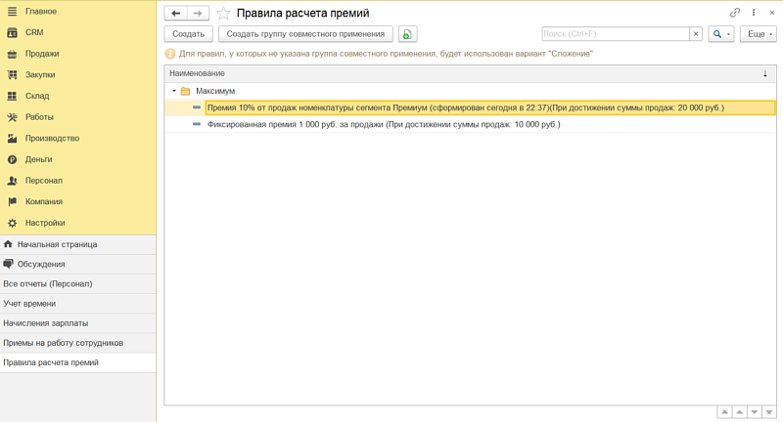Jump to list bottom arrow button
The image size is (783, 422).
769,412
